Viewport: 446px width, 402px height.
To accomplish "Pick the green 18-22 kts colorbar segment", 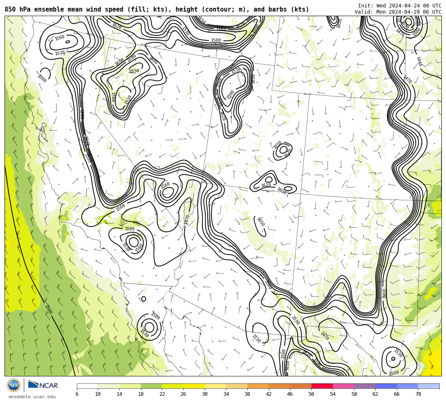I will pyautogui.click(x=151, y=386).
